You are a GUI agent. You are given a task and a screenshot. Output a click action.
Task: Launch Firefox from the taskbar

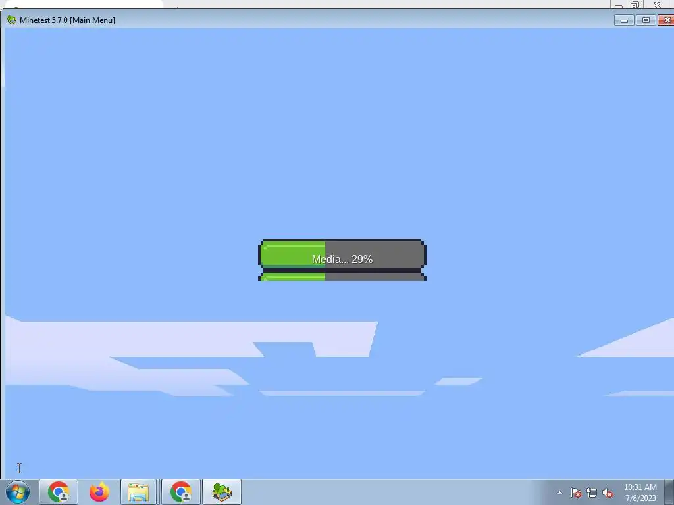[99, 492]
